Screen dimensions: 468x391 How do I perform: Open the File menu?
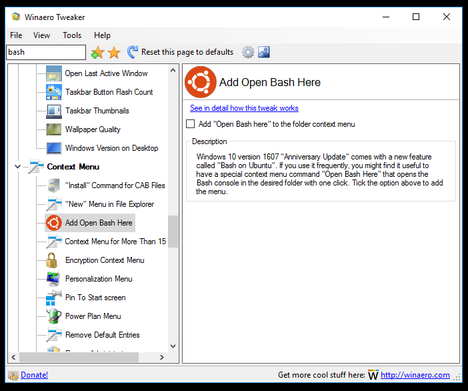tap(16, 35)
